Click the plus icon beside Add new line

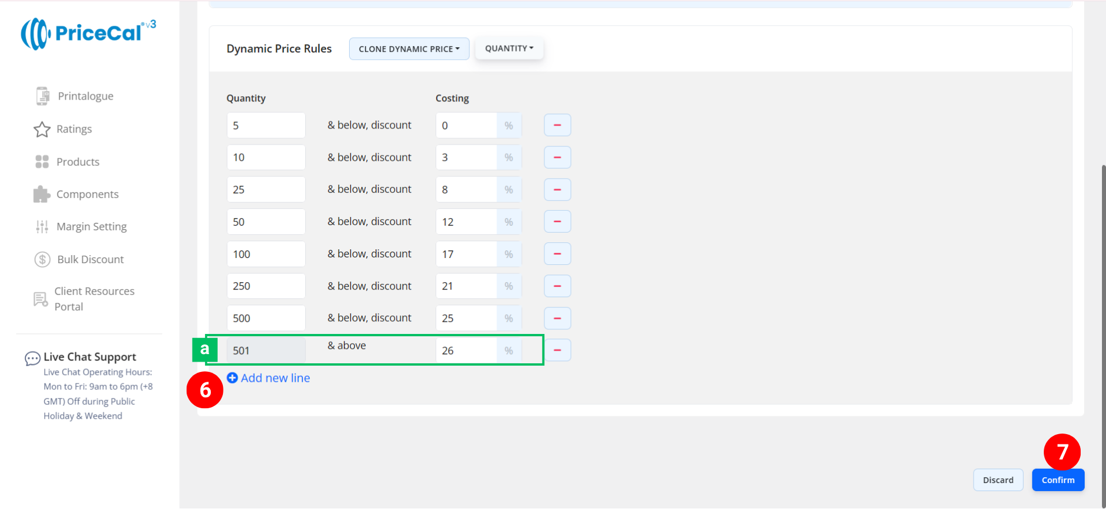tap(232, 378)
